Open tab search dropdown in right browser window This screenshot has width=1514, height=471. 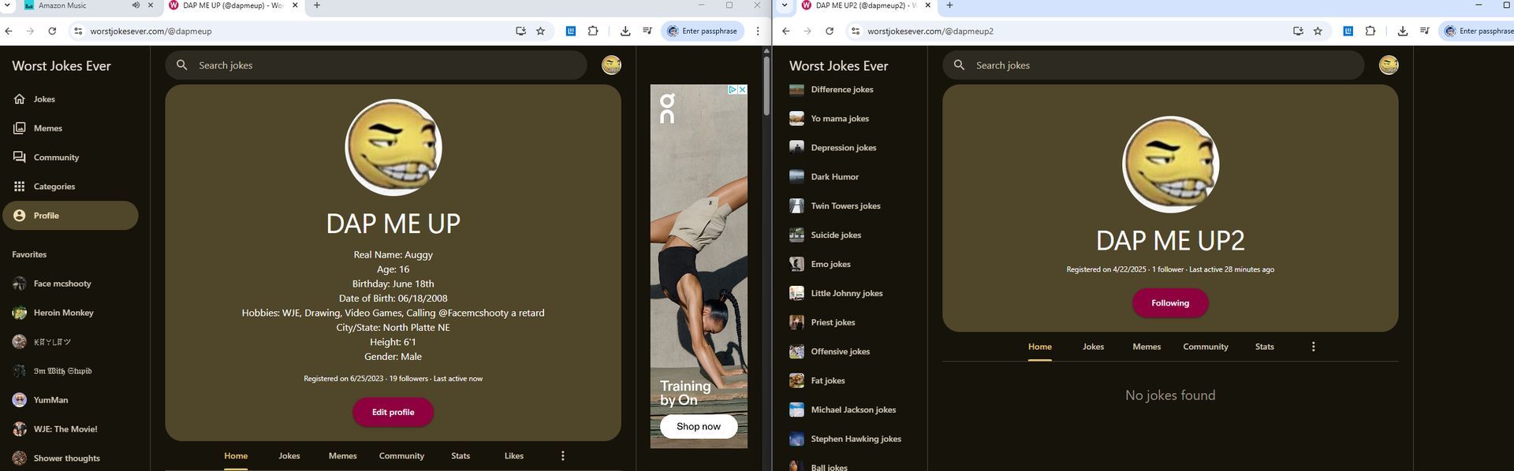coord(785,6)
